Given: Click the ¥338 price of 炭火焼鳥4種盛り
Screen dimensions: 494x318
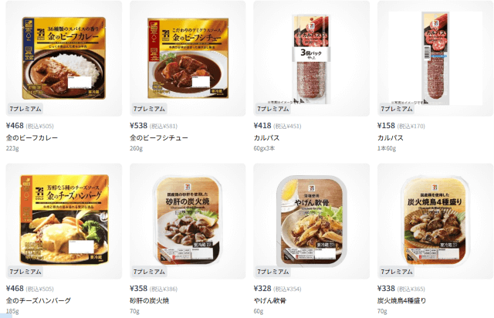Looking at the screenshot, I should tap(386, 289).
